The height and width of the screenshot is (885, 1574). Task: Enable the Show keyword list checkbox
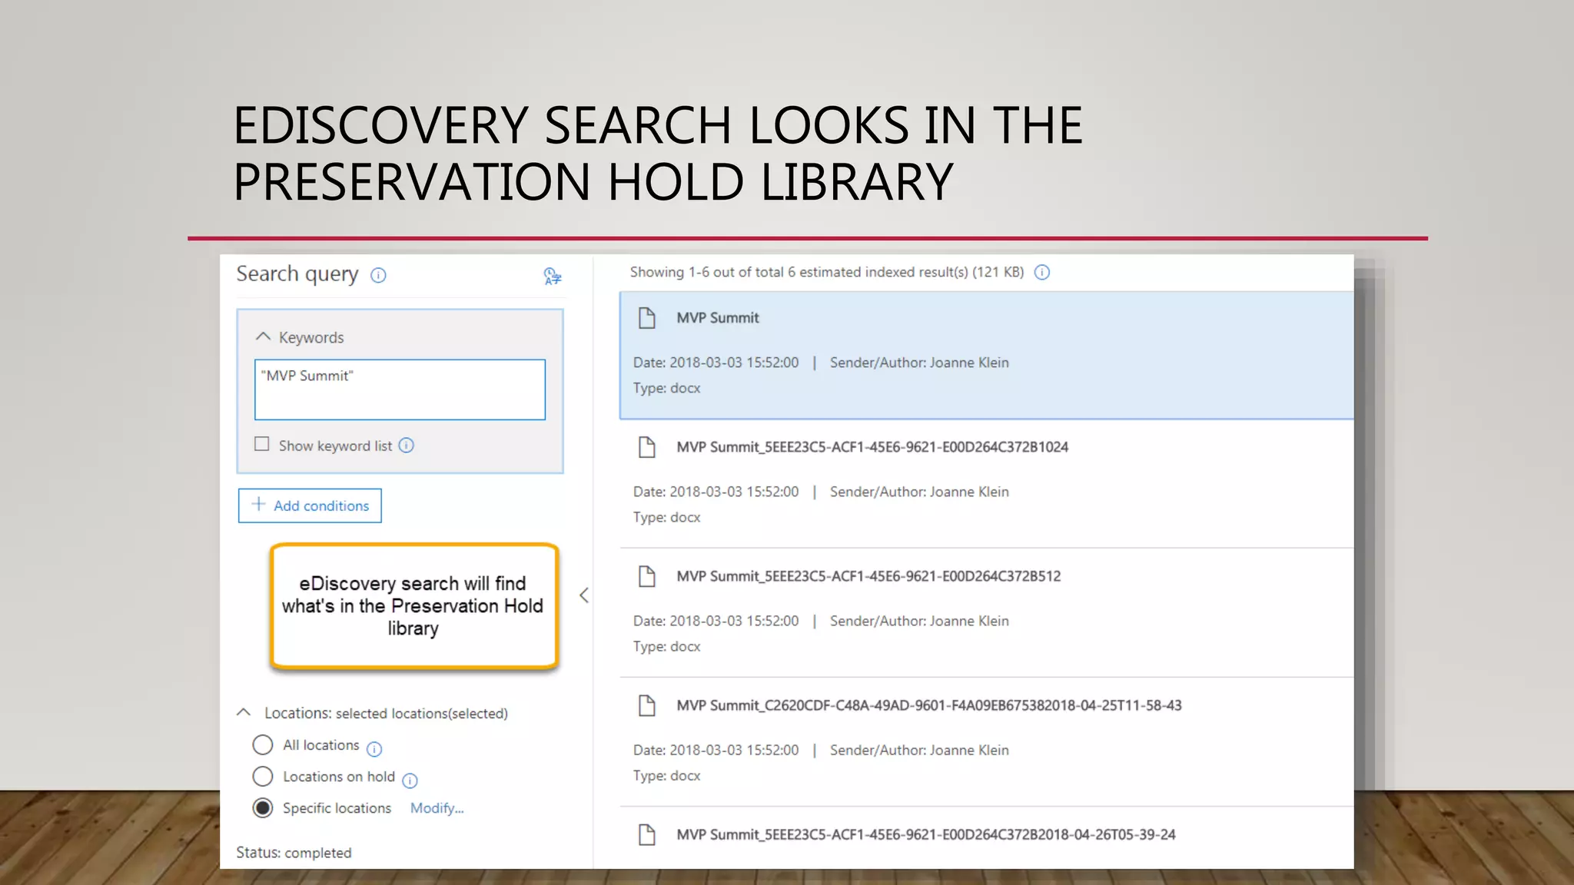262,444
